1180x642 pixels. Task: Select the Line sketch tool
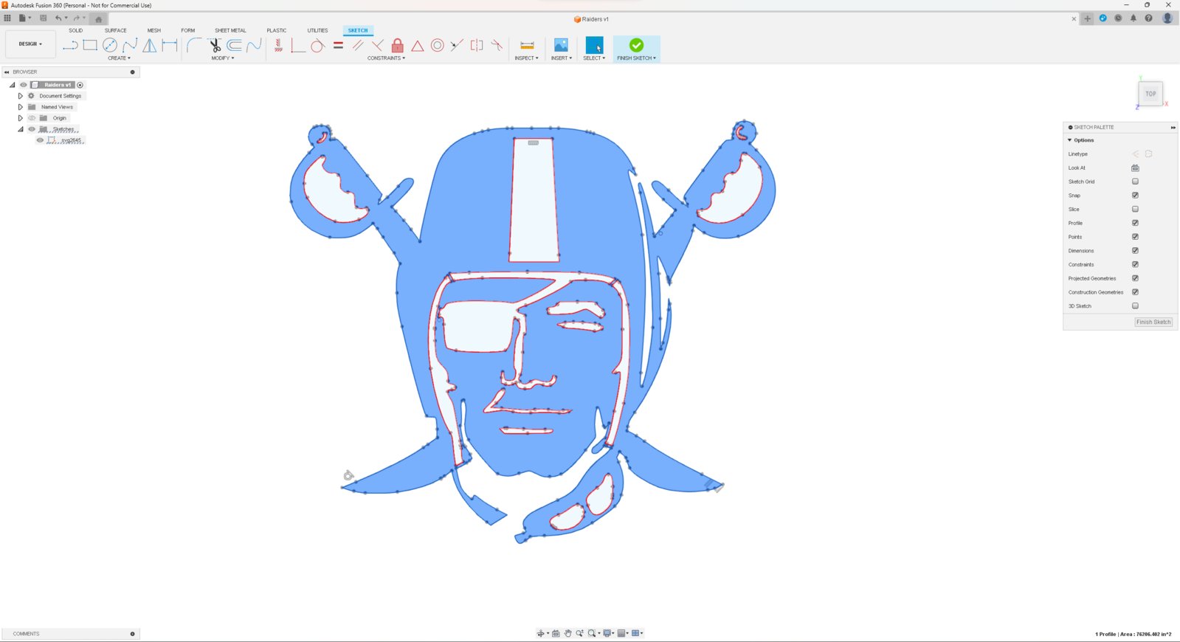(x=70, y=45)
